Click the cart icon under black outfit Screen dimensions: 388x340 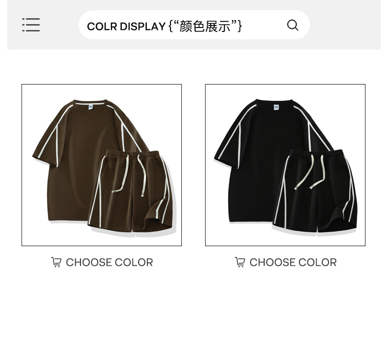coord(240,262)
